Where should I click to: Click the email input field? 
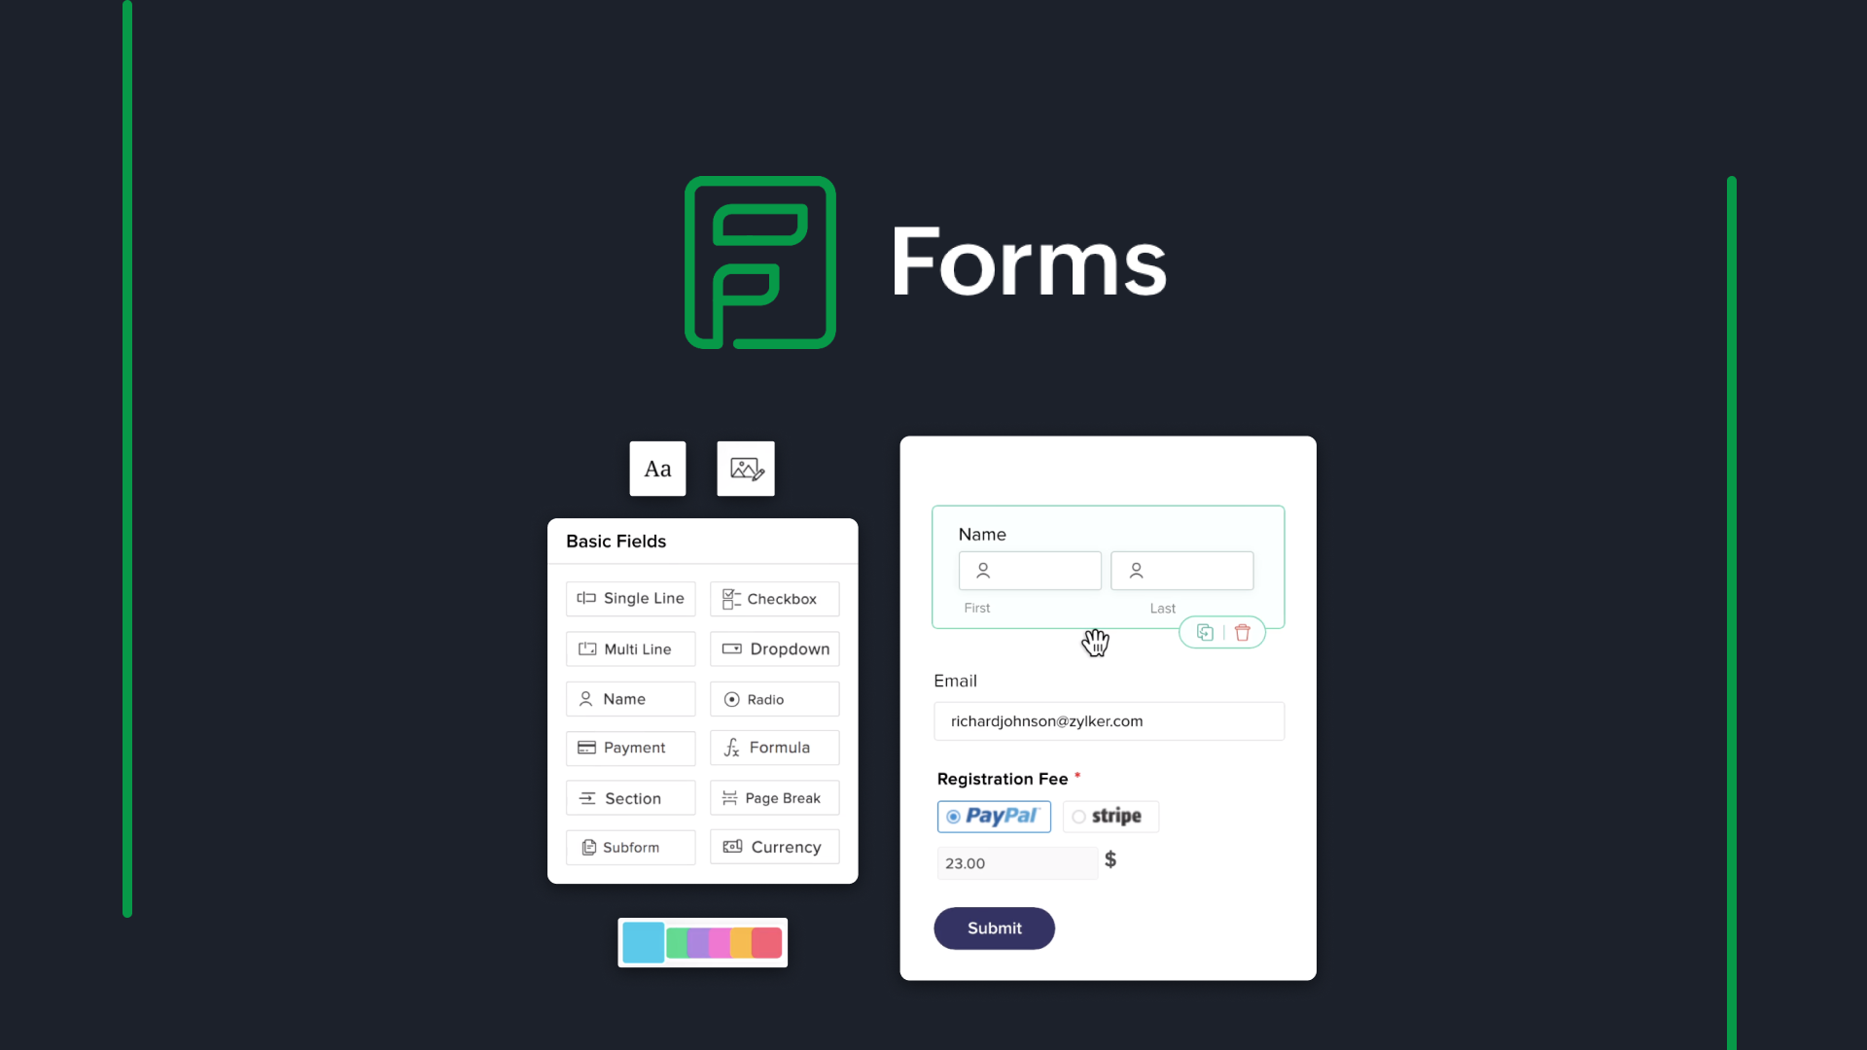1108,720
